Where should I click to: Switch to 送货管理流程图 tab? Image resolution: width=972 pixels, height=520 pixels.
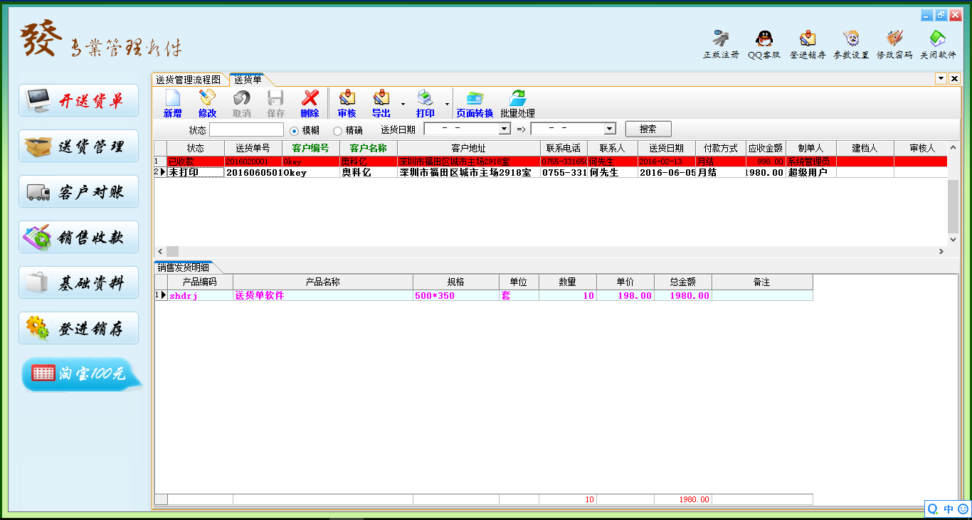point(189,80)
